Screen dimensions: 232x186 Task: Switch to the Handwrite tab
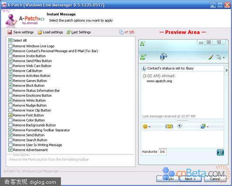[150, 152]
